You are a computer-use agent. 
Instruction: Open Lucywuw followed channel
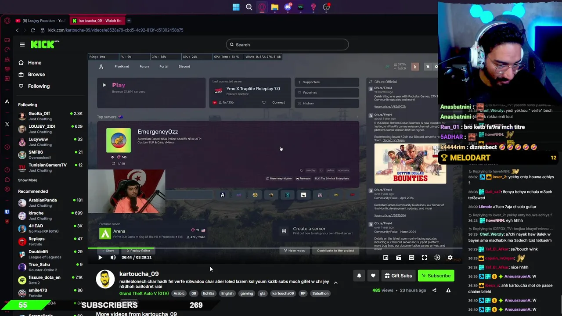50,142
